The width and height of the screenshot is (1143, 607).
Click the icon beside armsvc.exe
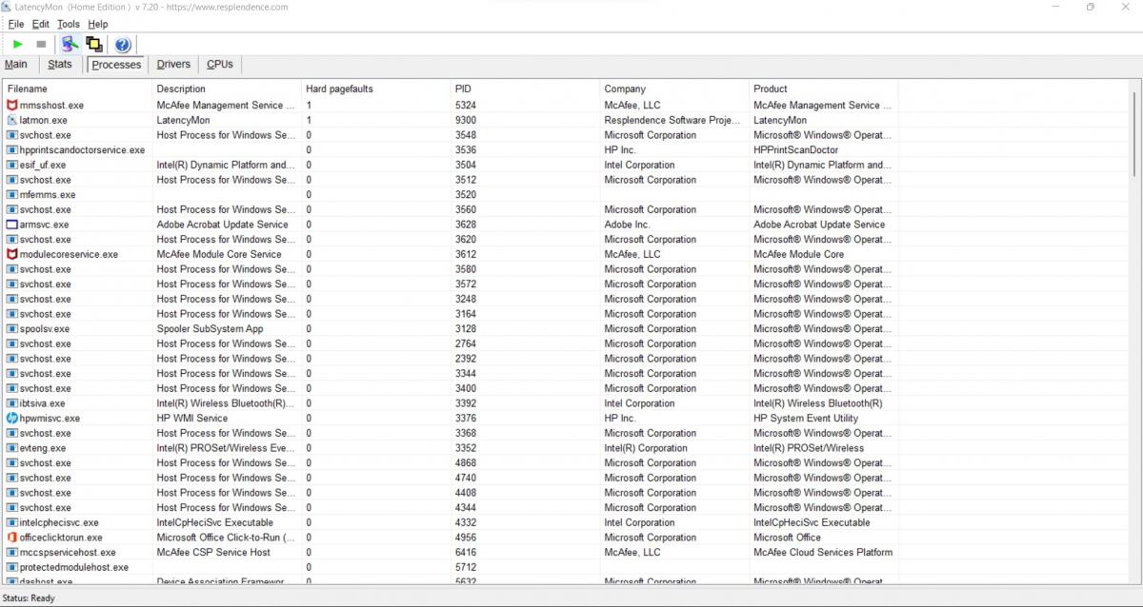pyautogui.click(x=11, y=225)
